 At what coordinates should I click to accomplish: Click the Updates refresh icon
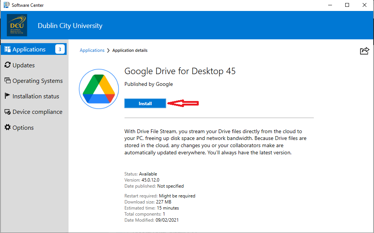point(8,65)
